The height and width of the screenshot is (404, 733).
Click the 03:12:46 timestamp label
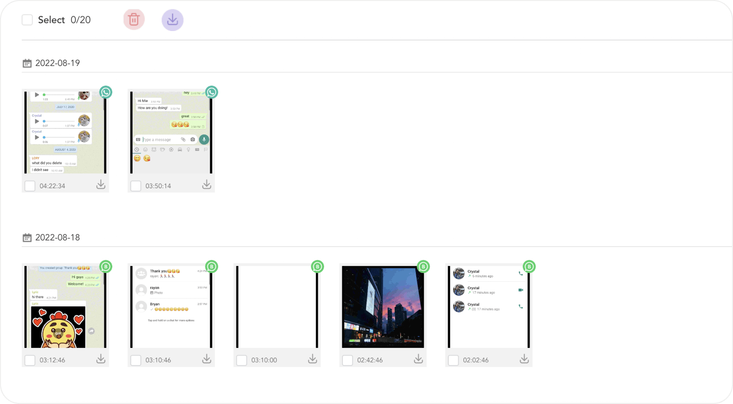52,360
